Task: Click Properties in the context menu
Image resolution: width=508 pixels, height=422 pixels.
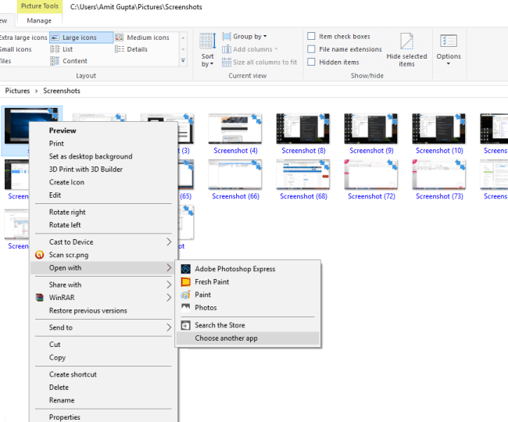Action: [64, 417]
